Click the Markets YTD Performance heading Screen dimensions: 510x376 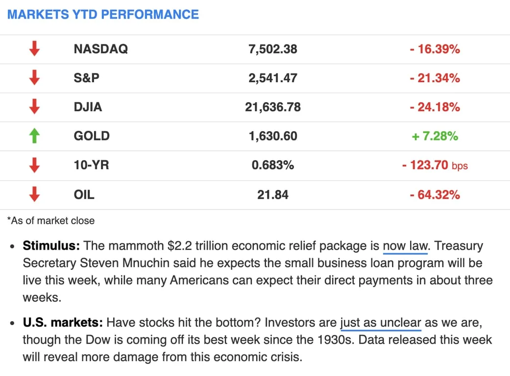103,14
